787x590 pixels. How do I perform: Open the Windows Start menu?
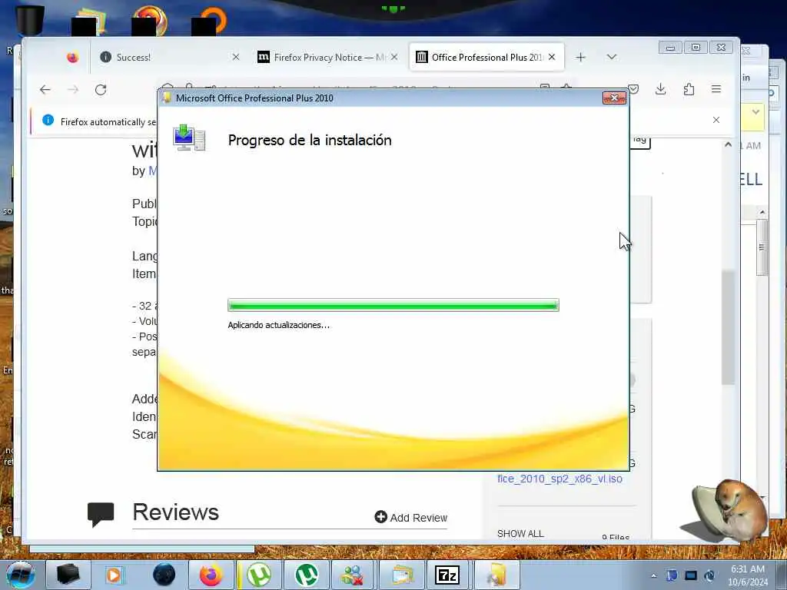click(21, 575)
